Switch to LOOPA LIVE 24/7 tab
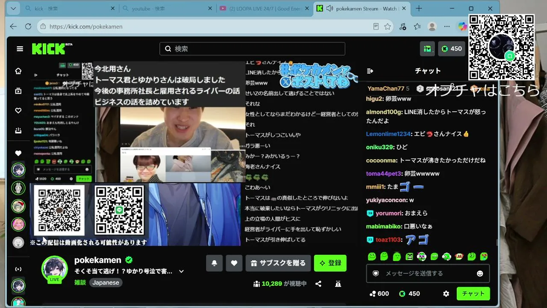 [265, 9]
